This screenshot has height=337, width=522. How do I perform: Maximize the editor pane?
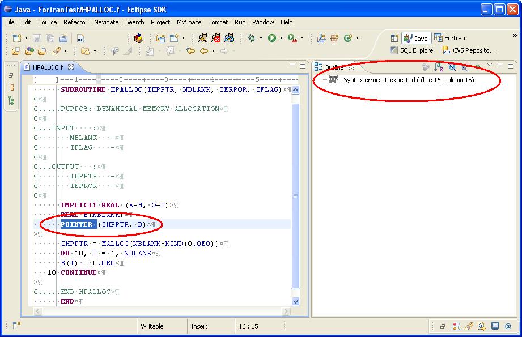(303, 66)
